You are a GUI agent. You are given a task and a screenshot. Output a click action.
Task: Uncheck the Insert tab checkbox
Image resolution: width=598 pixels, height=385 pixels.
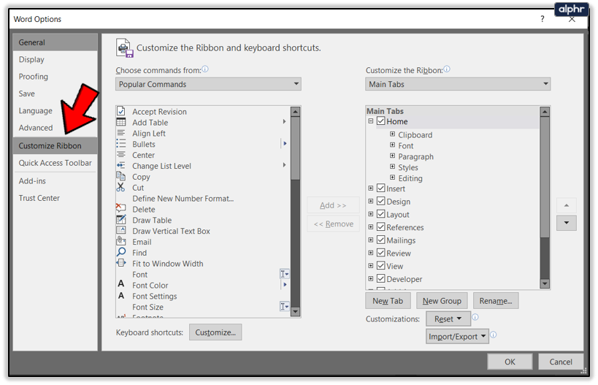pyautogui.click(x=380, y=188)
